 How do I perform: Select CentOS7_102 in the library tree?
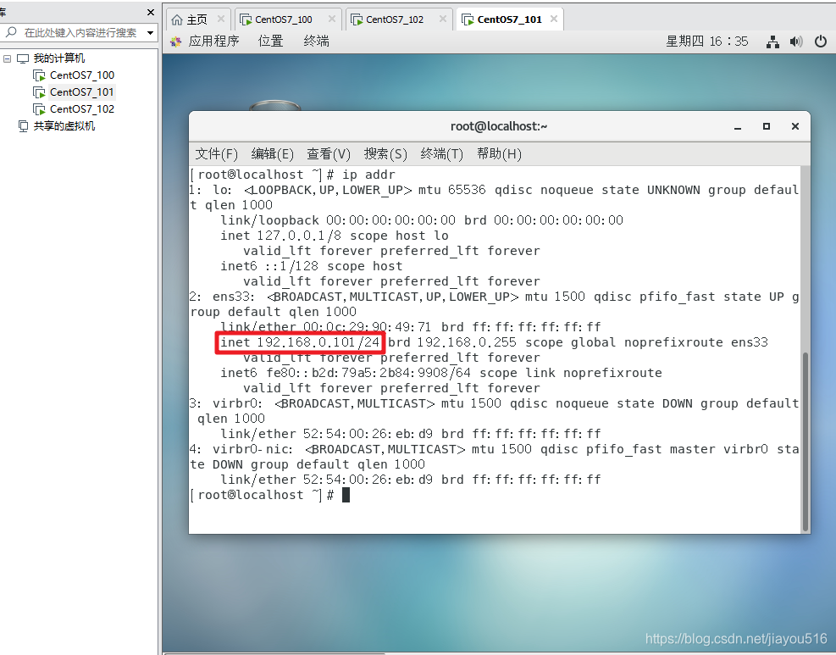[82, 109]
